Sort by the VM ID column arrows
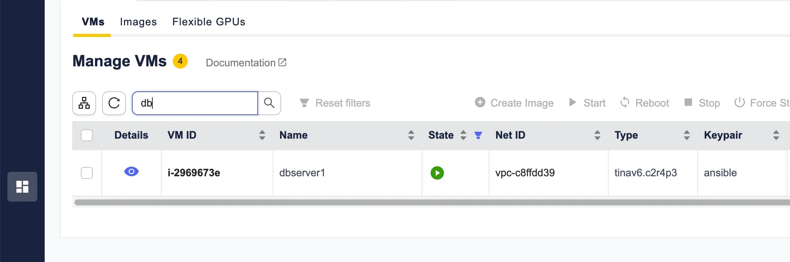This screenshot has width=790, height=262. pos(262,135)
